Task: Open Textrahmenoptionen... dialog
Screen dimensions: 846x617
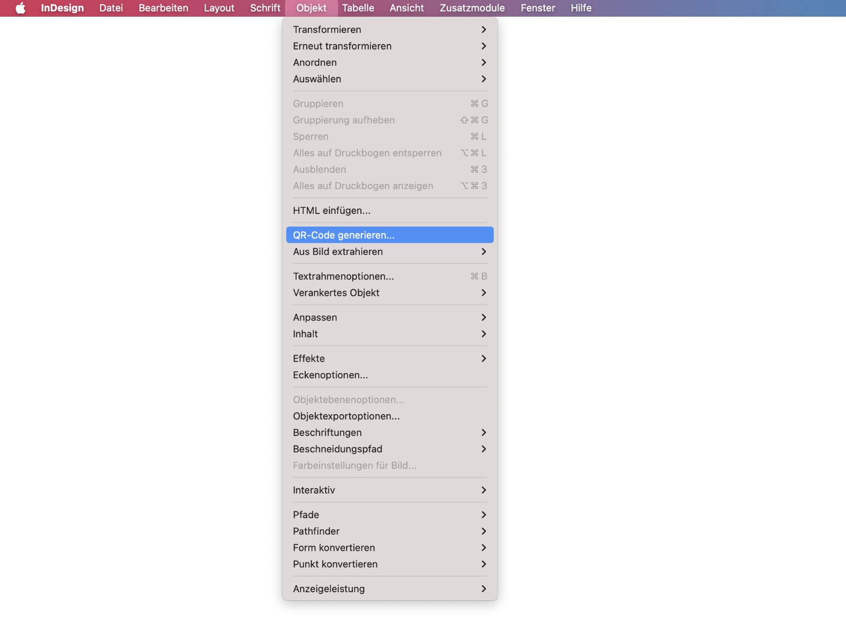Action: click(390, 276)
